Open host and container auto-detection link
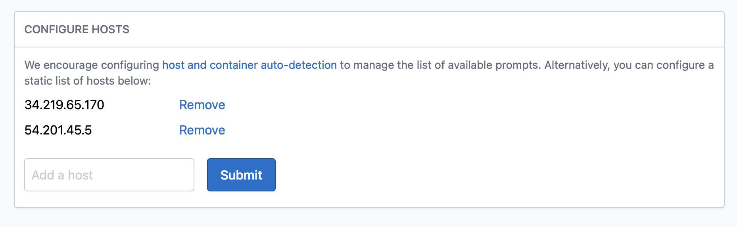 point(249,65)
